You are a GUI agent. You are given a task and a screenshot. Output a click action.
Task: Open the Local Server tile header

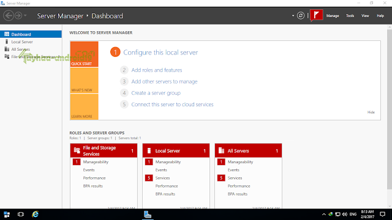(x=176, y=151)
